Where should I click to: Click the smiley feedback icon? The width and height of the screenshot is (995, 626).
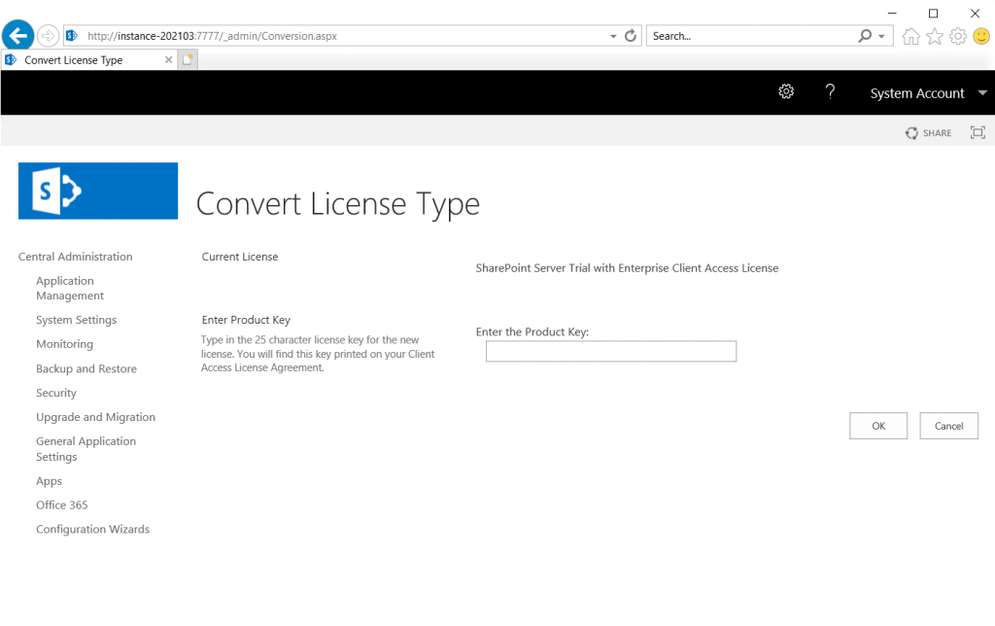(x=980, y=35)
